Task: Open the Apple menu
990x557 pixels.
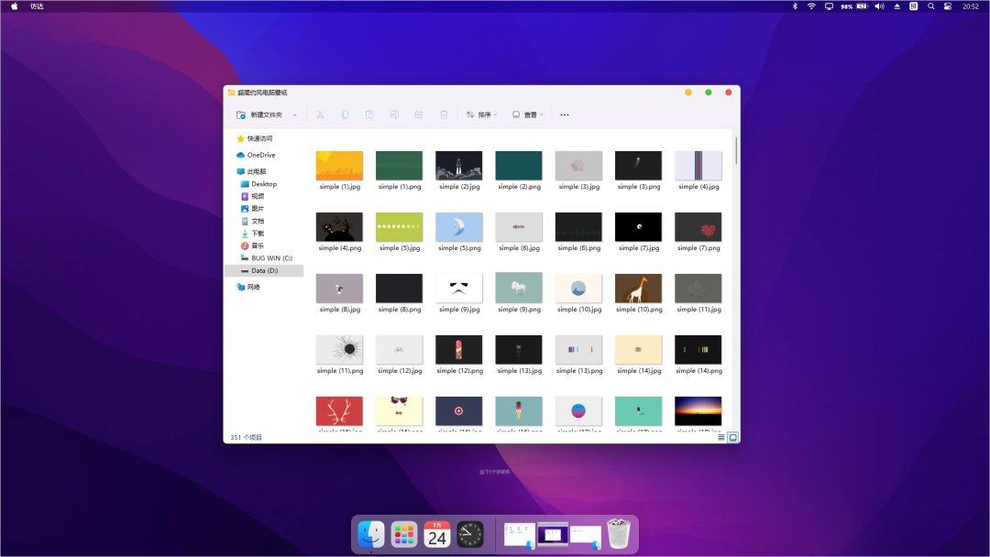Action: tap(14, 6)
